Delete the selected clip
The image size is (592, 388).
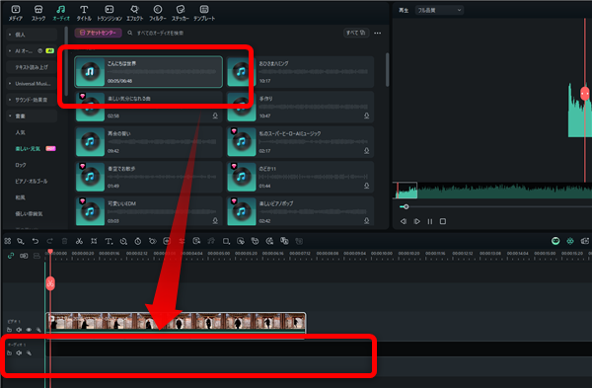(64, 241)
